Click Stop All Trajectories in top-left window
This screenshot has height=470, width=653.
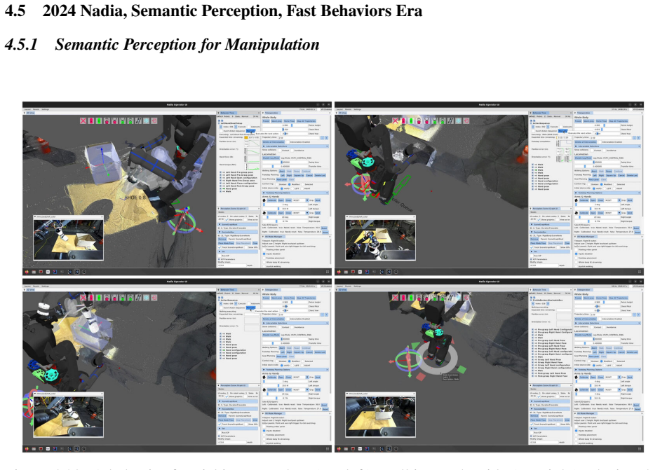pyautogui.click(x=306, y=121)
